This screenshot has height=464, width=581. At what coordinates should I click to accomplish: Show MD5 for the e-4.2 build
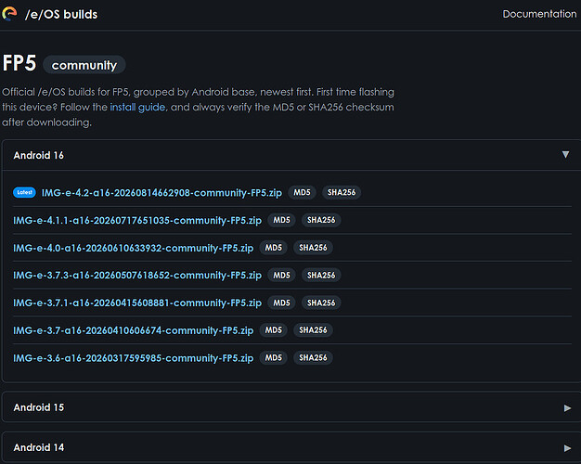click(x=302, y=192)
